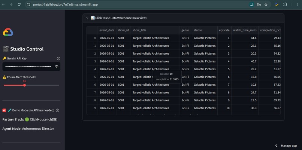This screenshot has height=150, width=302.
Task: Select watch time cell 30.3
Action: pos(245,108)
